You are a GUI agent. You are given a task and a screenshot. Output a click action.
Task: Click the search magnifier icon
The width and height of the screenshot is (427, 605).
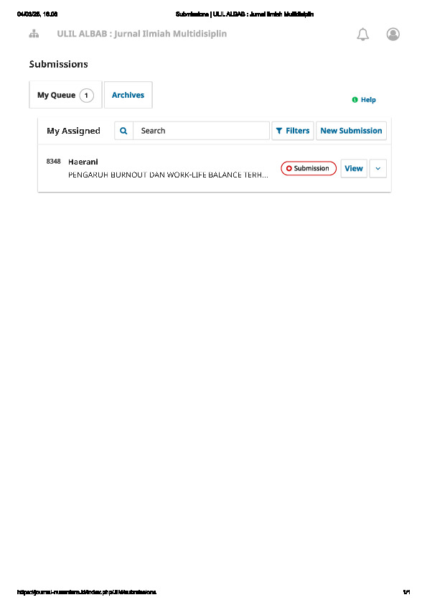click(123, 131)
